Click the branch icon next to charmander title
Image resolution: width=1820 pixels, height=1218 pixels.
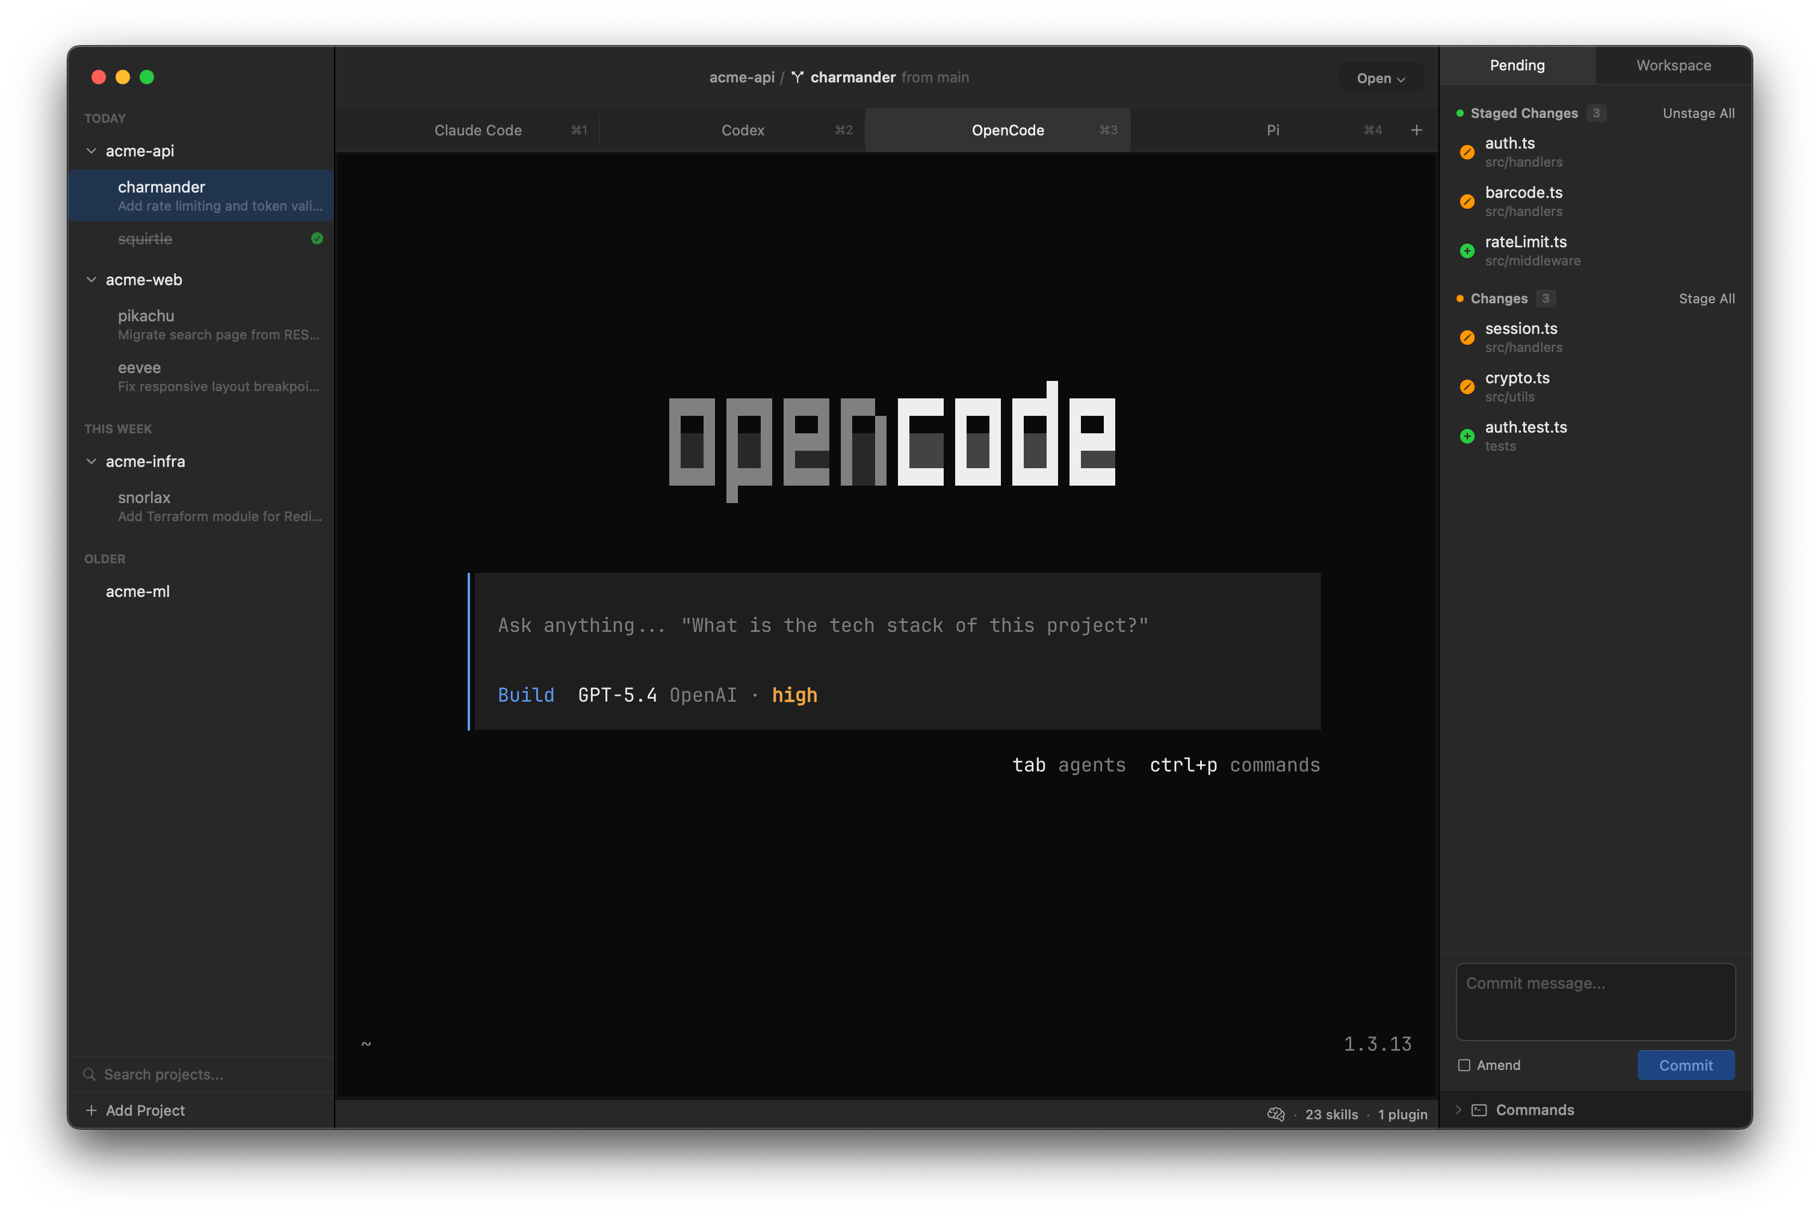[x=798, y=77]
